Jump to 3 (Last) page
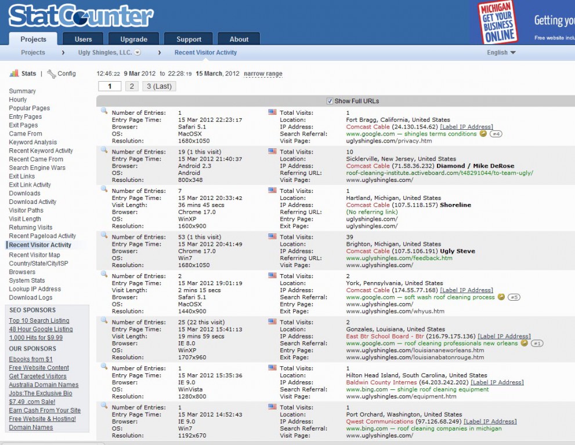Image resolution: width=575 pixels, height=445 pixels. [x=158, y=86]
